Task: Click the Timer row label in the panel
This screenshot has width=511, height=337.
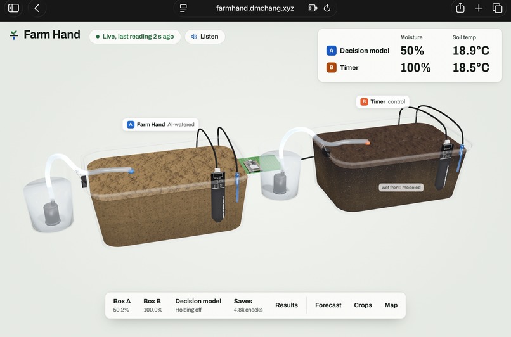Action: coord(349,67)
